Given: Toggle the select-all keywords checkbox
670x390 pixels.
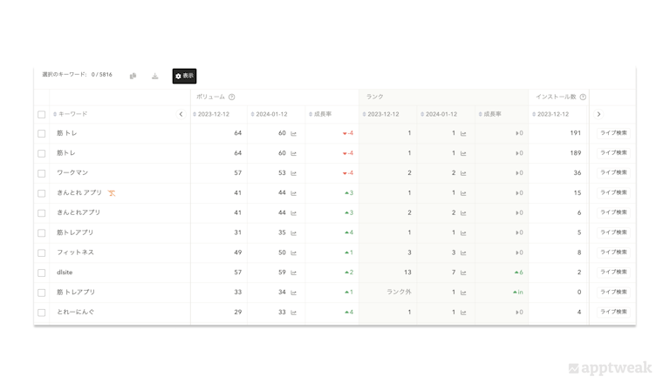Looking at the screenshot, I should coord(41,114).
